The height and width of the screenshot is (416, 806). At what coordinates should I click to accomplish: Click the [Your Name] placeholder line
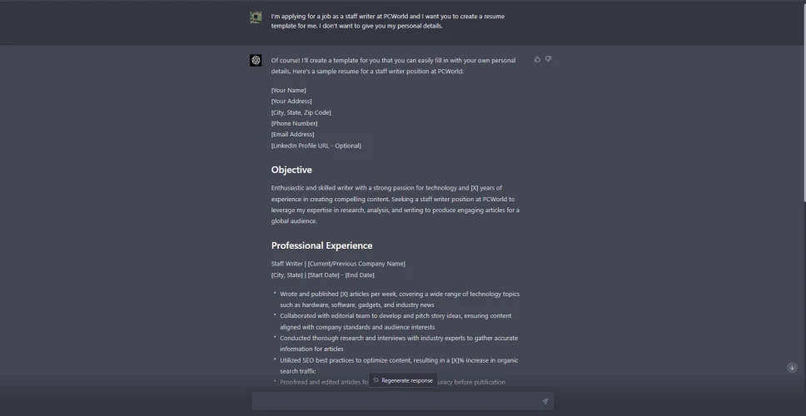coord(288,90)
